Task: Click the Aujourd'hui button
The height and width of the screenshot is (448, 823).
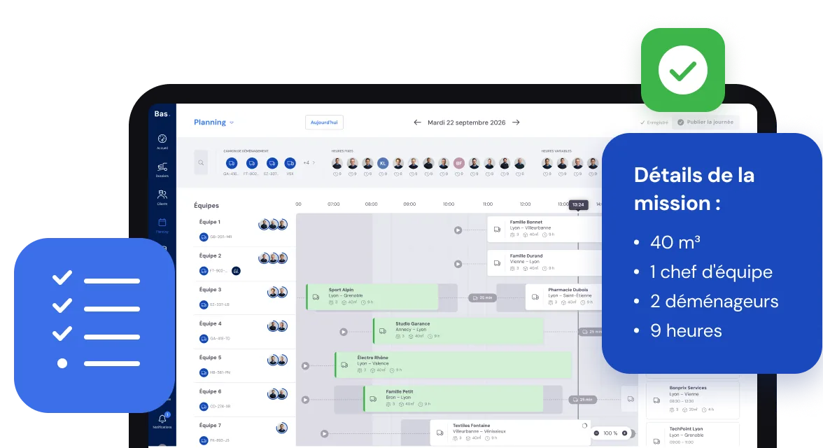Action: 325,122
